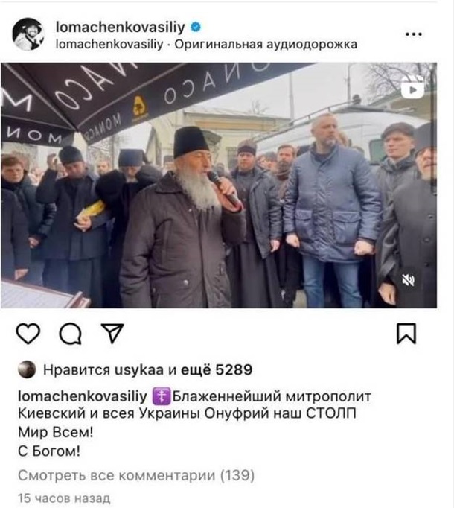Save post using bookmark icon

[406, 334]
